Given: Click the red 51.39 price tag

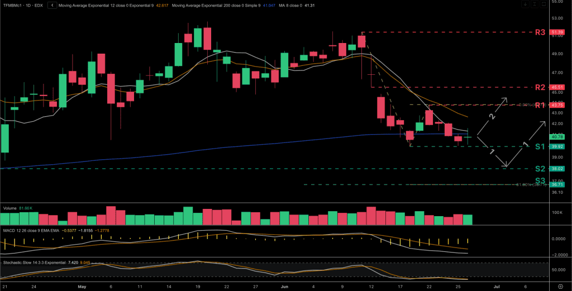Looking at the screenshot, I should 557,32.
